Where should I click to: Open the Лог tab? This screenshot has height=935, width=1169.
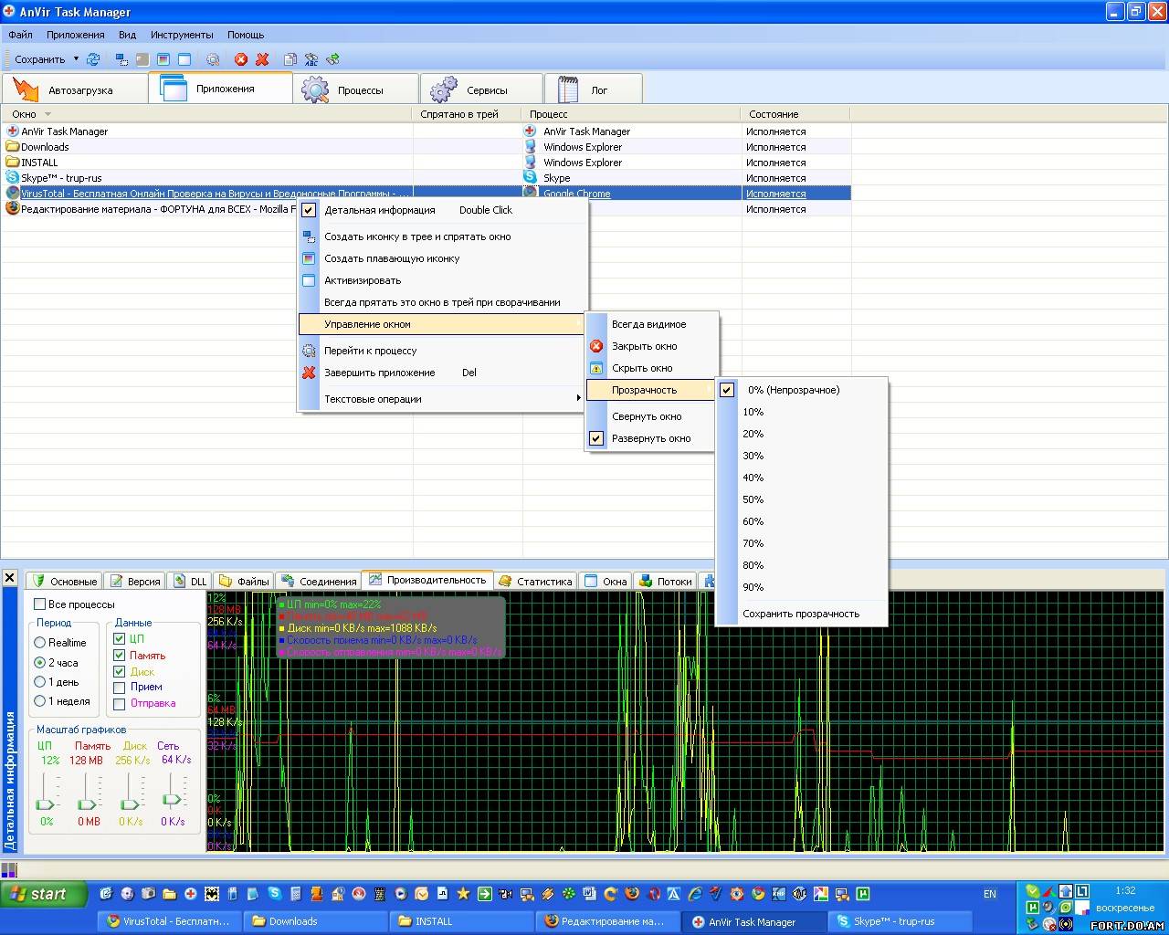pos(594,89)
